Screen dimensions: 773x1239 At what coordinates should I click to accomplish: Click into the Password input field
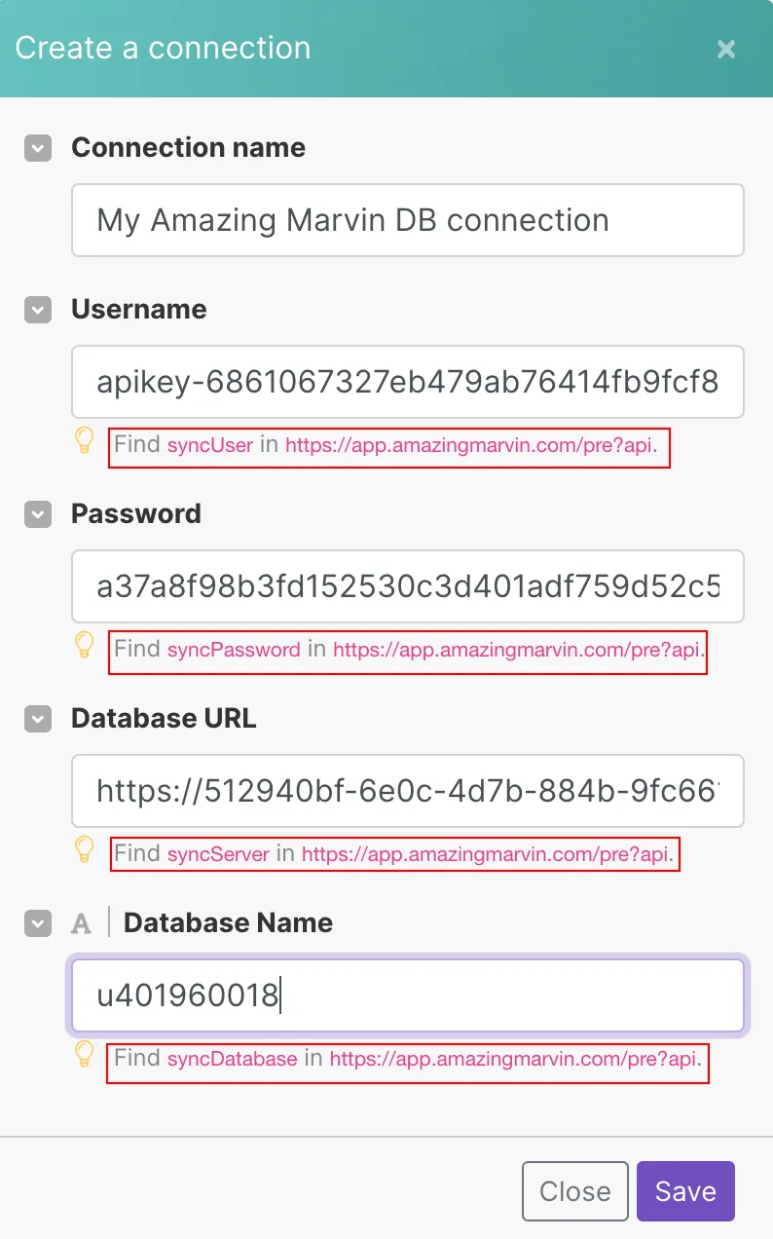408,586
